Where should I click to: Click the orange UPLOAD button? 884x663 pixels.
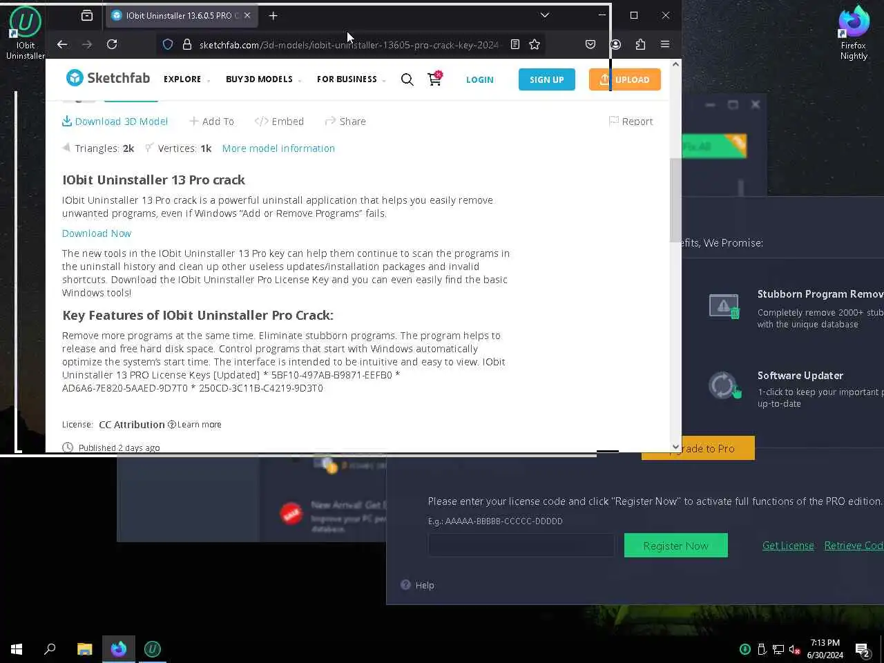click(x=625, y=79)
